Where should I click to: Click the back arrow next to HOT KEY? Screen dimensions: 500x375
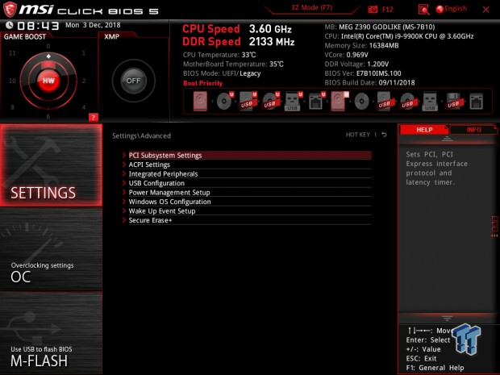[384, 135]
